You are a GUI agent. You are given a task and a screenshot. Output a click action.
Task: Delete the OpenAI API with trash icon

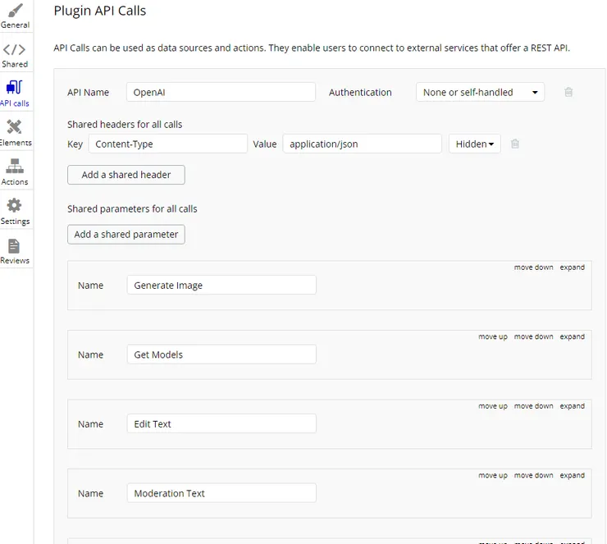point(568,93)
